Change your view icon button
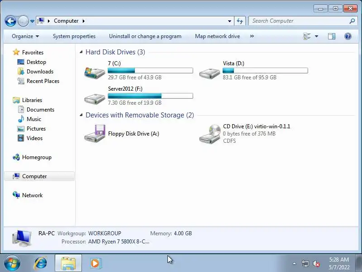362x272 pixels. click(x=307, y=36)
